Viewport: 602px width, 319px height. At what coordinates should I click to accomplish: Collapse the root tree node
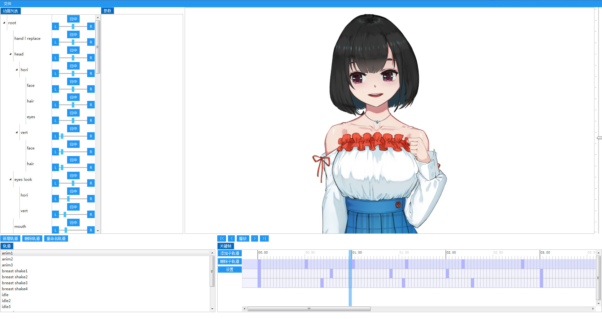[x=4, y=23]
